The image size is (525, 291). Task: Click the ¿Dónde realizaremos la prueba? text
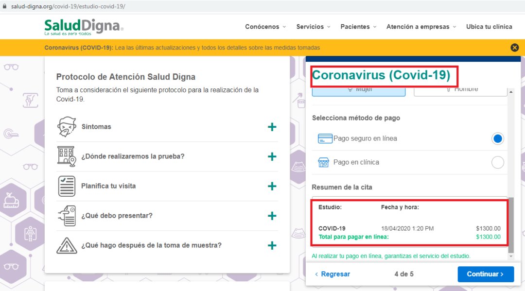133,156
